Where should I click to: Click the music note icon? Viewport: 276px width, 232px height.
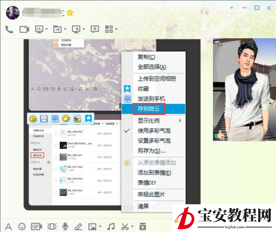click(111, 227)
